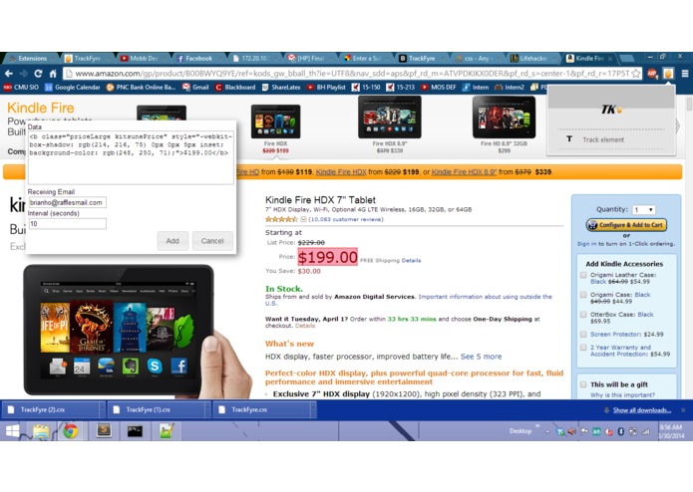Switch to the Lifehacker tab
The height and width of the screenshot is (492, 693).
coord(532,58)
